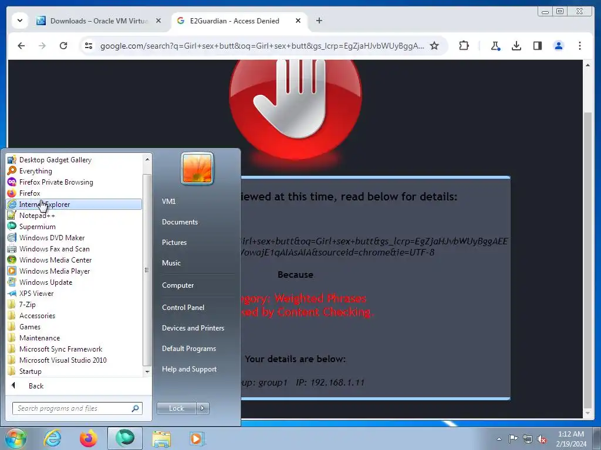Open Windows Explorer from the taskbar
601x450 pixels.
[161, 438]
